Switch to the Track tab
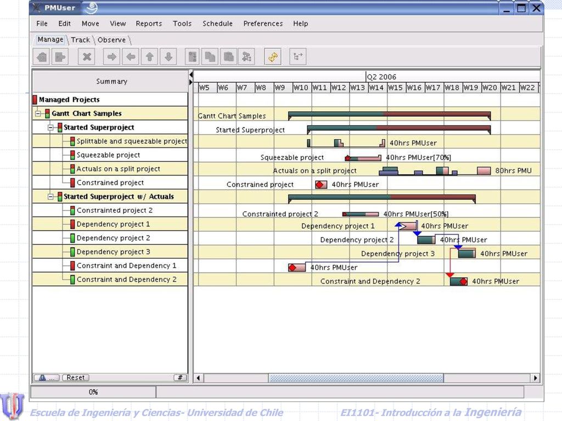 tap(80, 39)
